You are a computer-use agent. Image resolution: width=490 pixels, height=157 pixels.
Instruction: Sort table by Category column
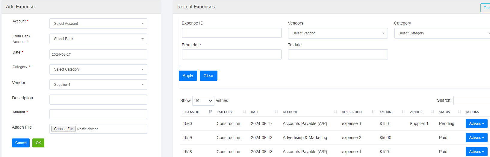point(225,112)
